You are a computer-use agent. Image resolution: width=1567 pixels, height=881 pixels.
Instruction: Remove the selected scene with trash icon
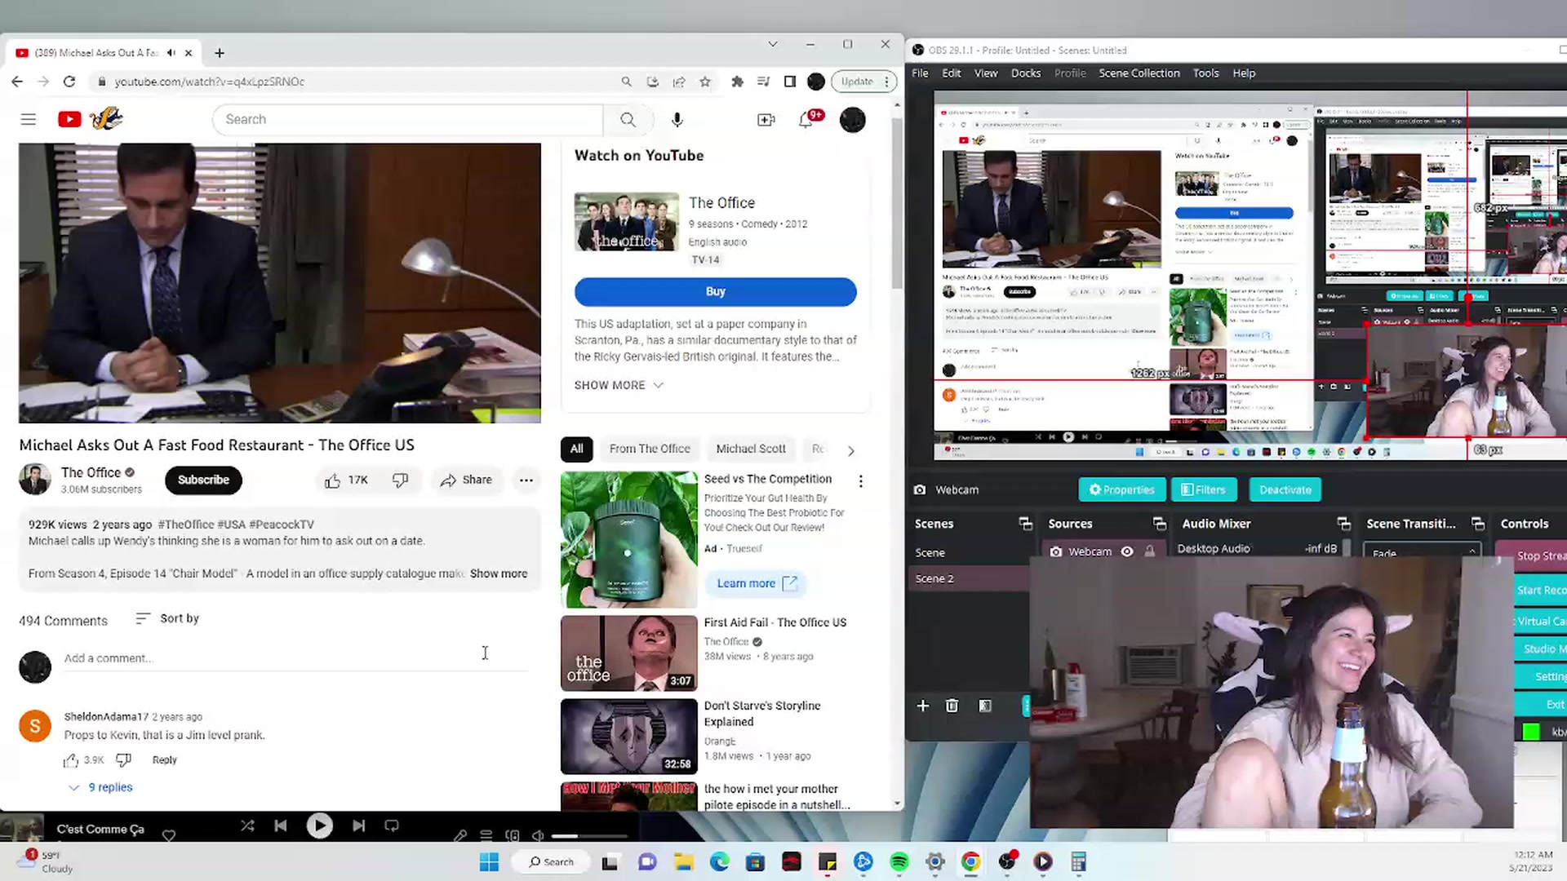952,706
